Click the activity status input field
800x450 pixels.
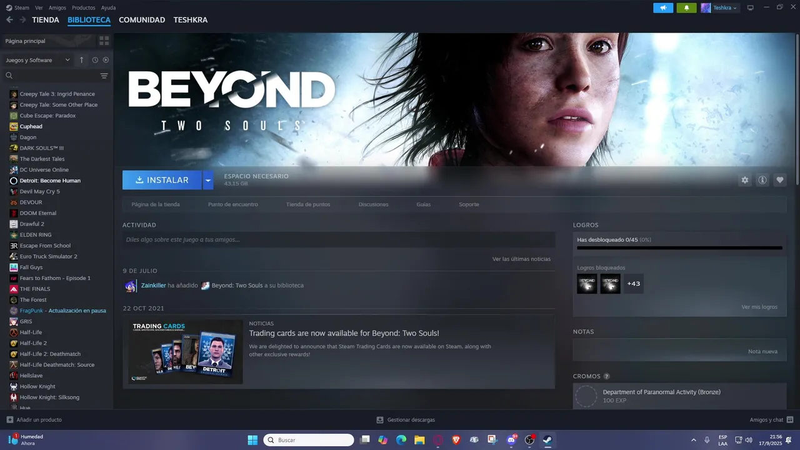339,239
